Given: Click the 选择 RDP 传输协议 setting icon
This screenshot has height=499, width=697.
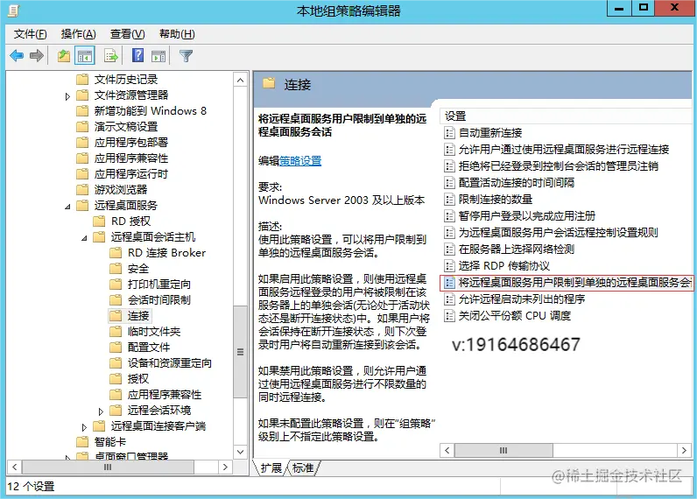Looking at the screenshot, I should [449, 266].
